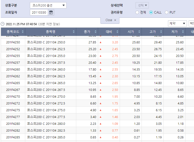Viewport: 194px width, 142px height.
Task: Click row name 코스피200 C 201104 277.5
Action: (46, 117)
